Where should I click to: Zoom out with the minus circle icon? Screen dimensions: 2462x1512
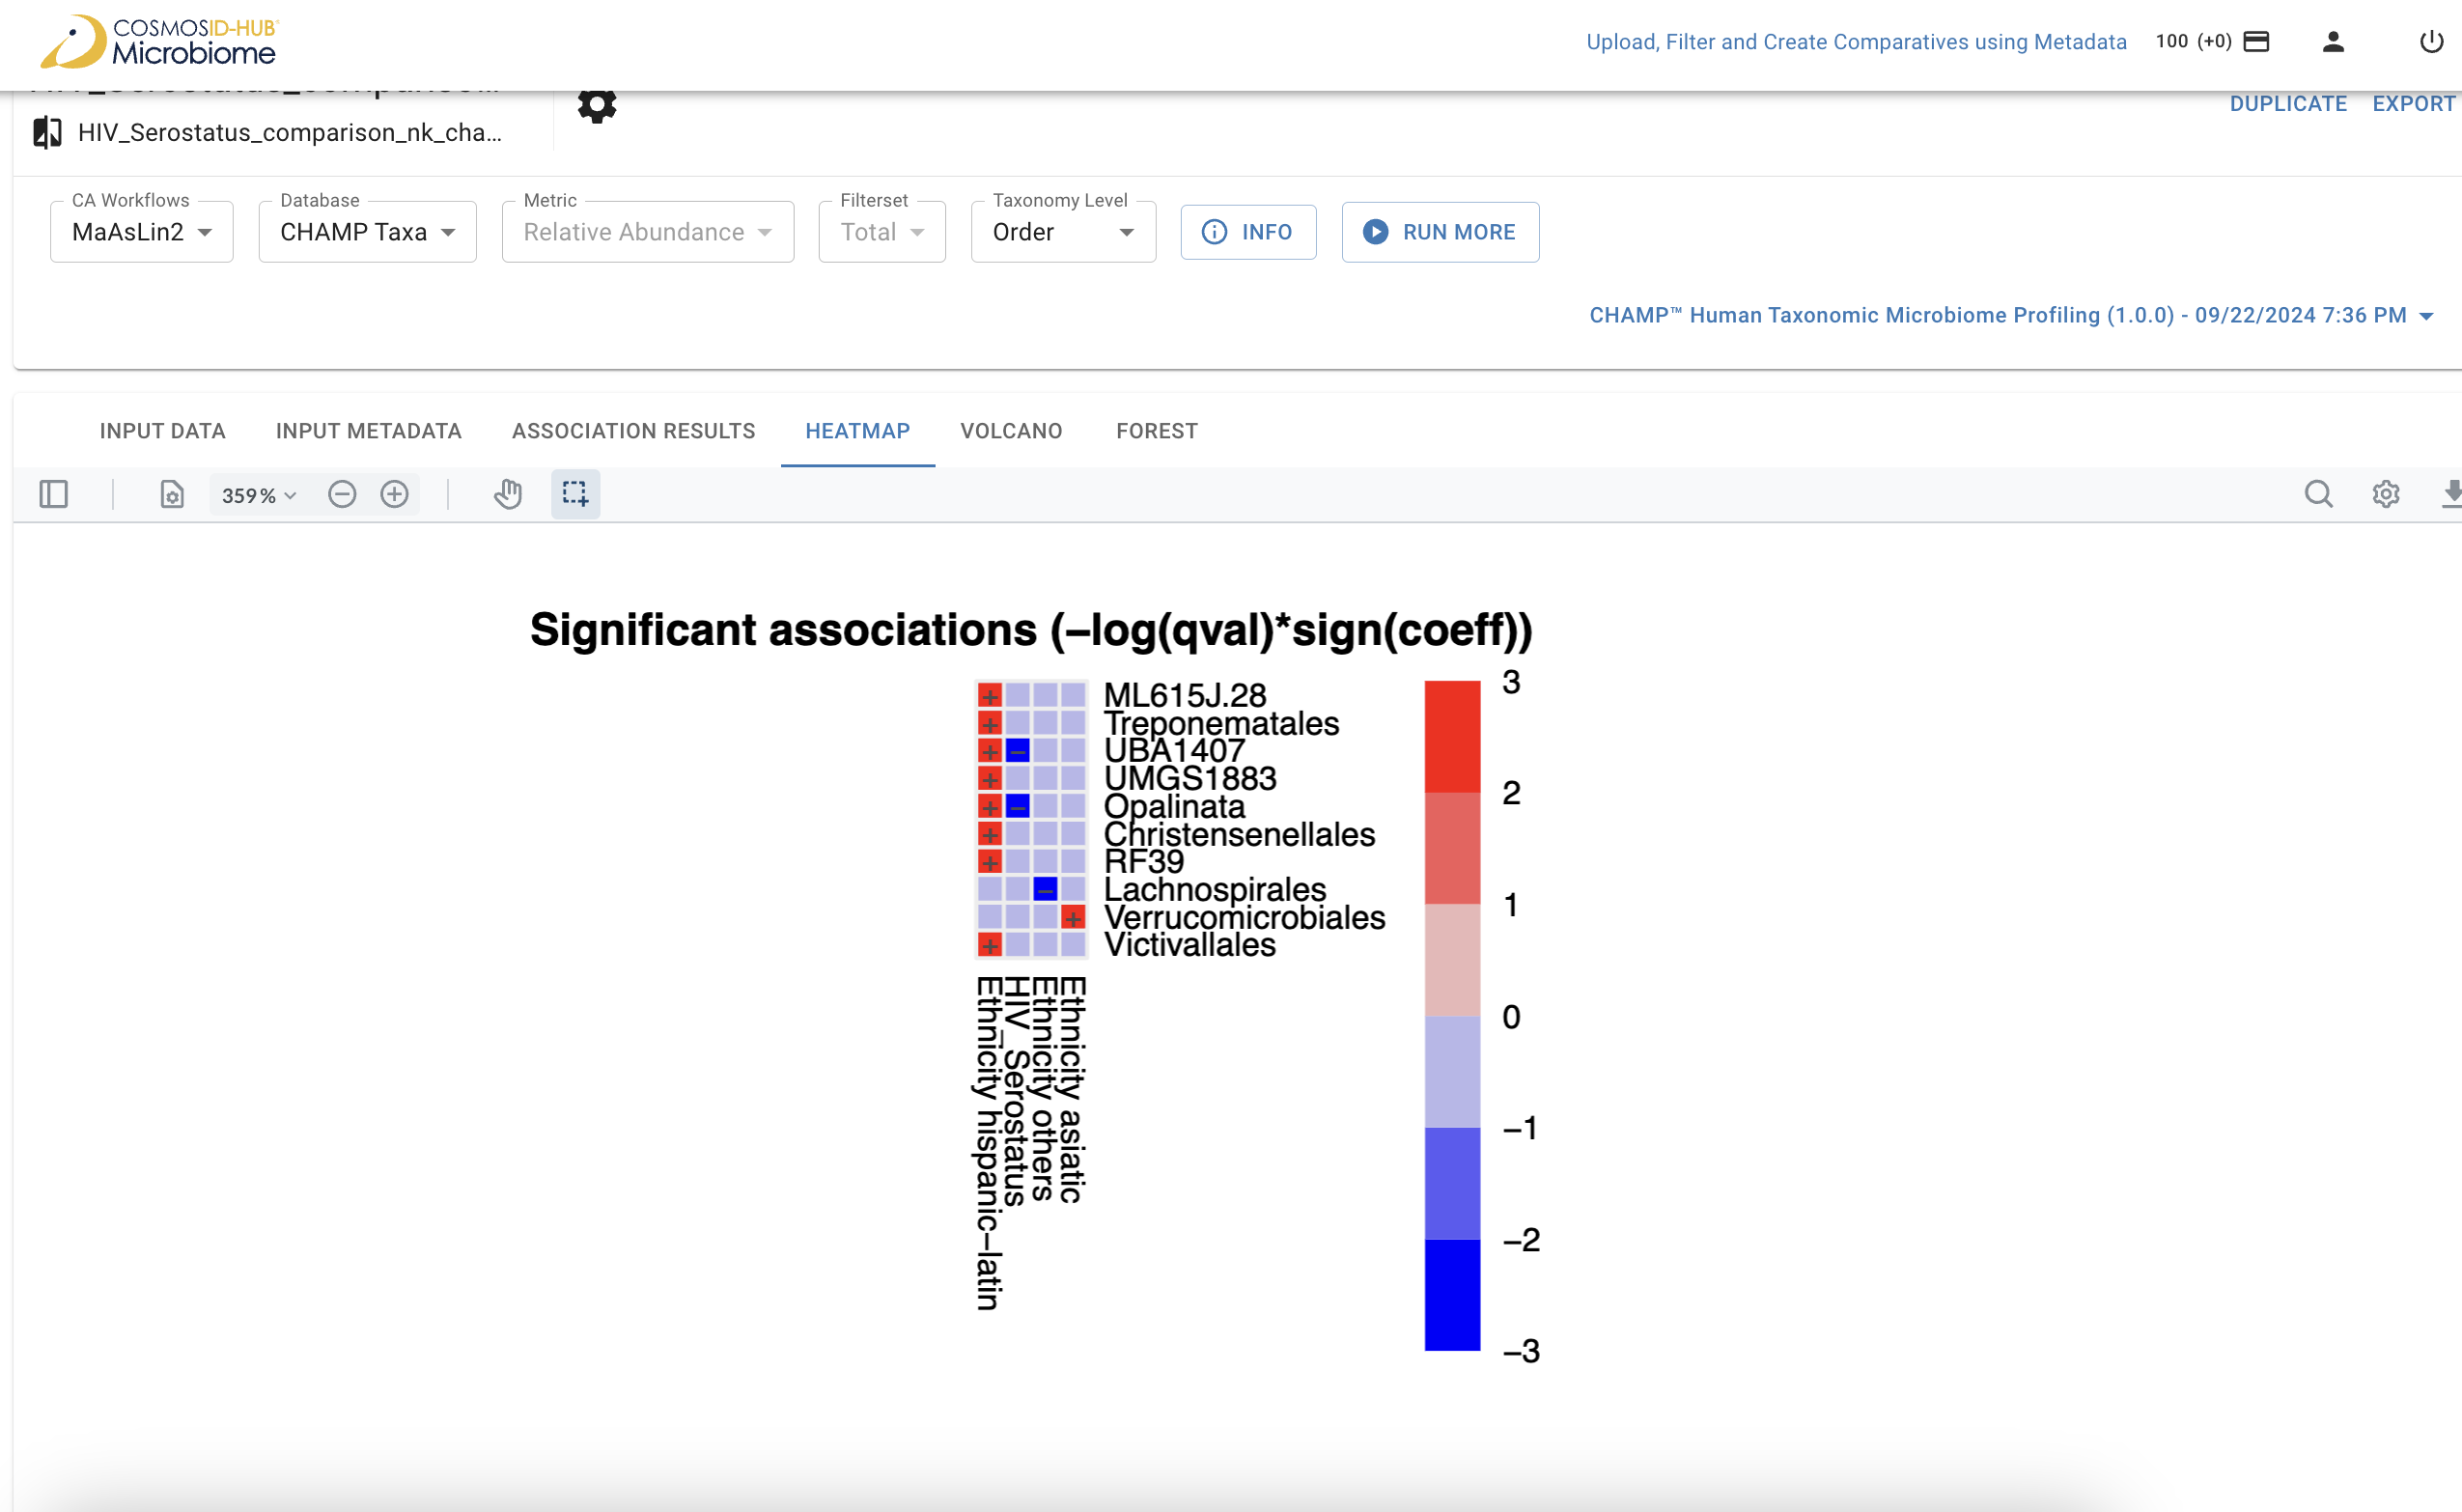pos(342,494)
